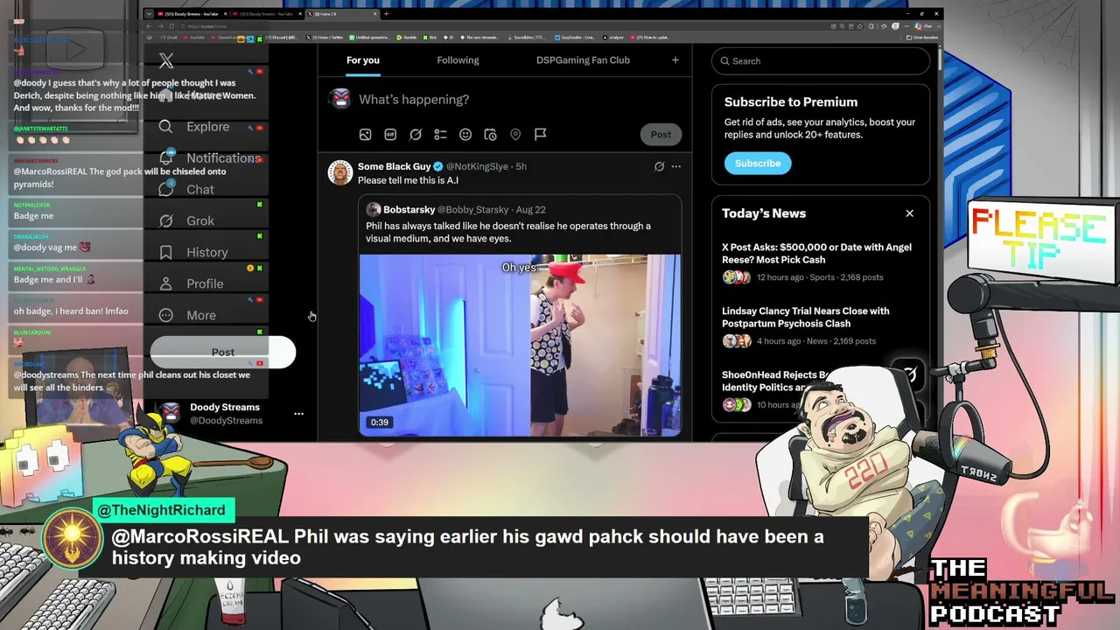Click the Subscribe button for Premium

tap(758, 164)
